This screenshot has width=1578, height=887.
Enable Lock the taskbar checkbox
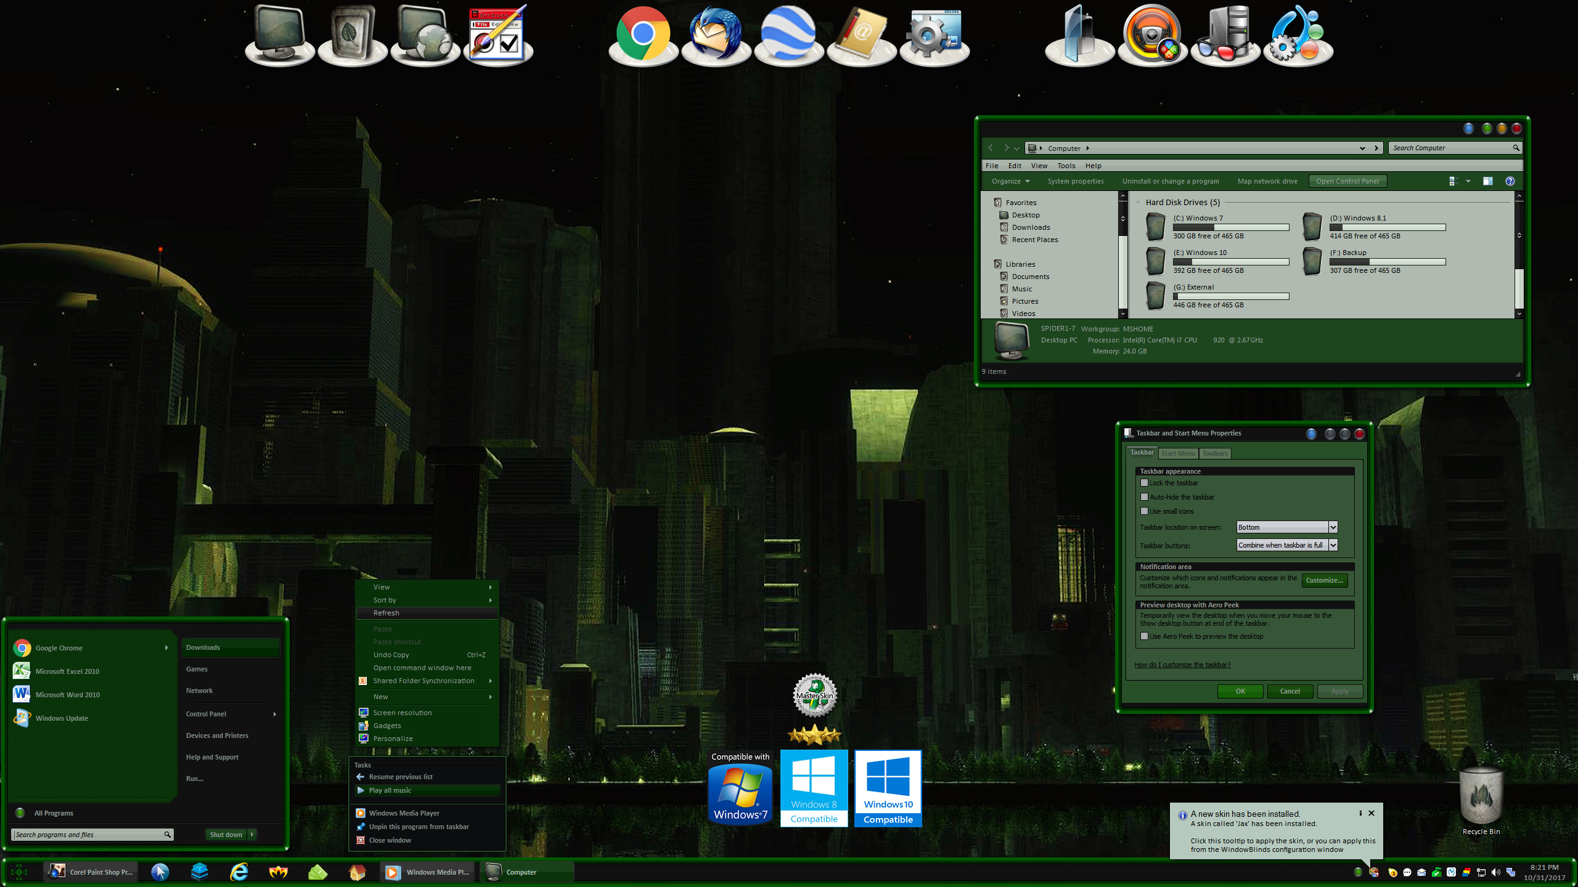(x=1145, y=483)
